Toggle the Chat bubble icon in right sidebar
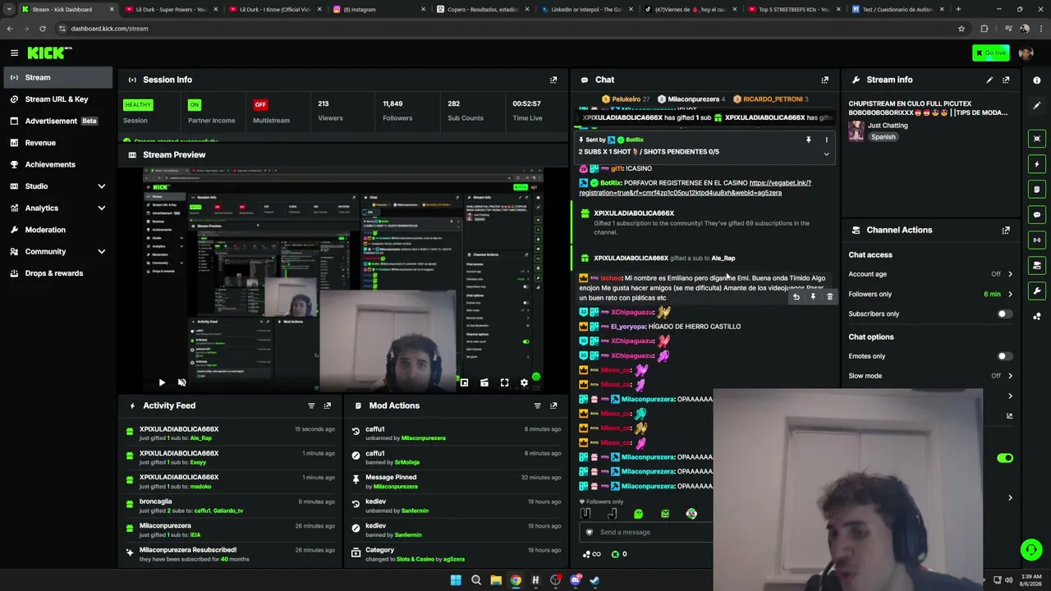 click(x=1037, y=215)
